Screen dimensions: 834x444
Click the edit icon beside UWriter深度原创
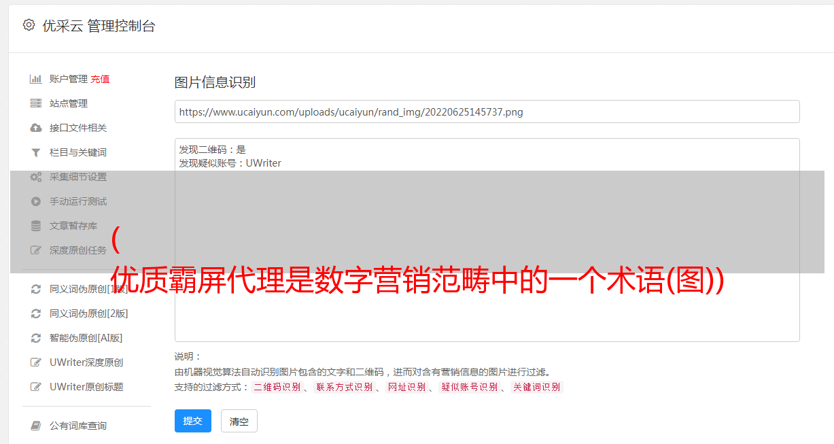click(36, 362)
